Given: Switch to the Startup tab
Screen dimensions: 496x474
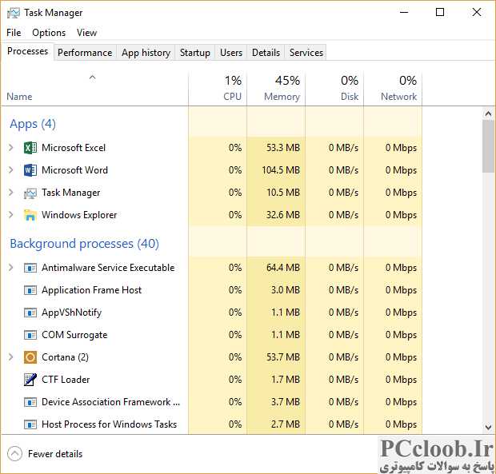Looking at the screenshot, I should tap(195, 53).
